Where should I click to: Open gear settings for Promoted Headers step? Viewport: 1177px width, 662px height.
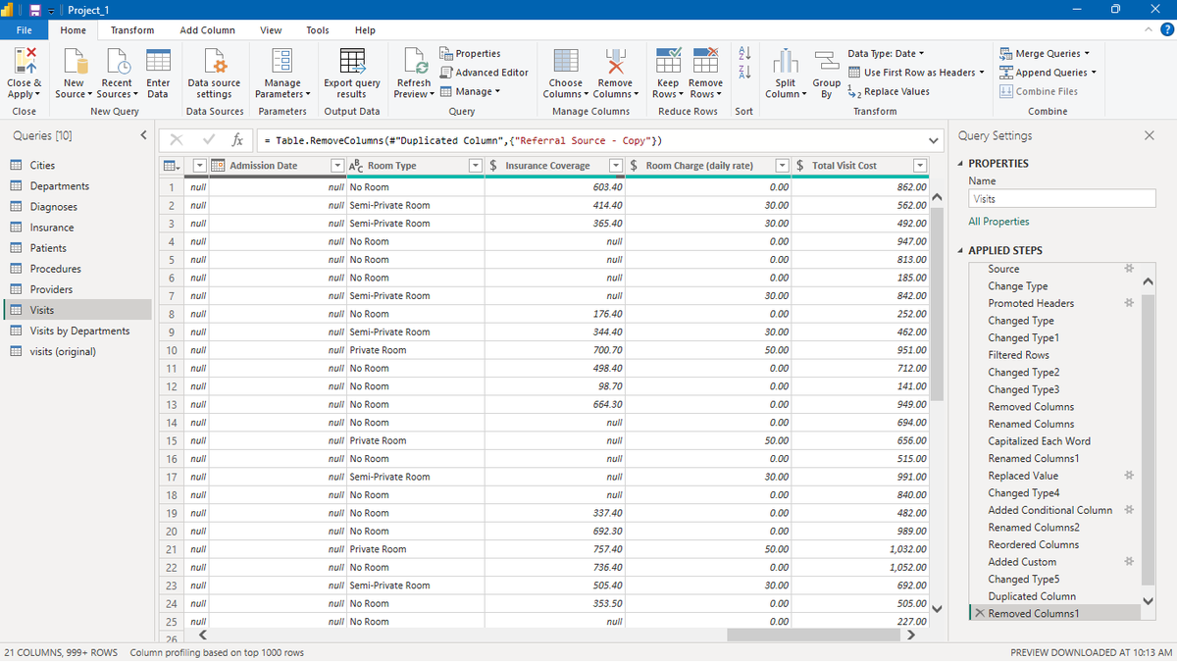point(1129,303)
